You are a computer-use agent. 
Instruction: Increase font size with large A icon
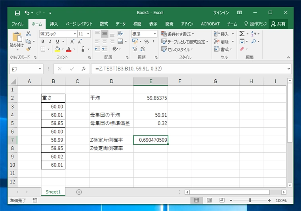(72, 41)
